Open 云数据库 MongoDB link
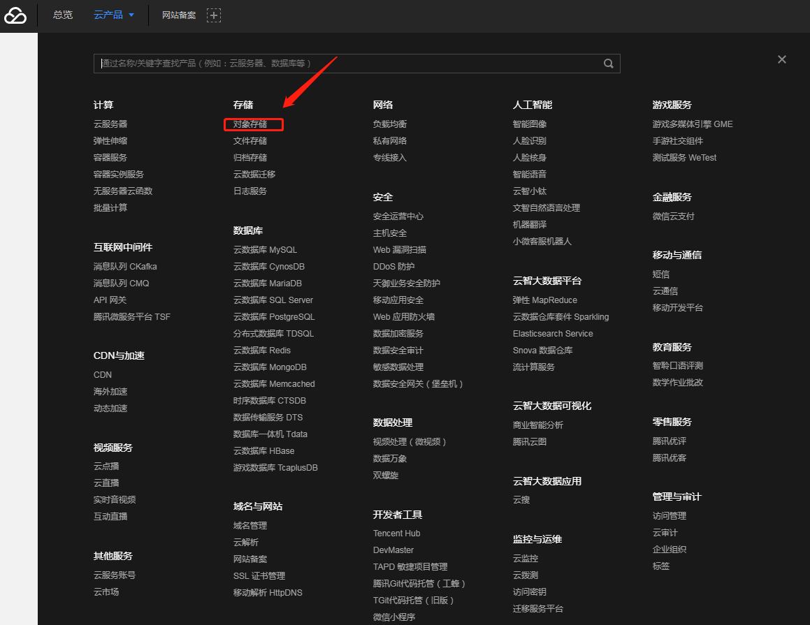The width and height of the screenshot is (810, 625). (x=270, y=367)
